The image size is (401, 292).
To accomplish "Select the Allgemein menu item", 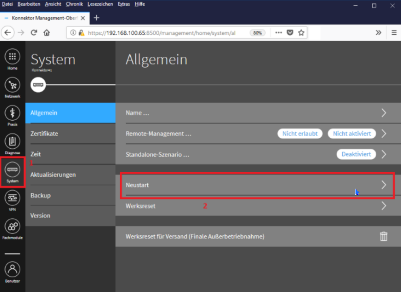I will pos(70,113).
